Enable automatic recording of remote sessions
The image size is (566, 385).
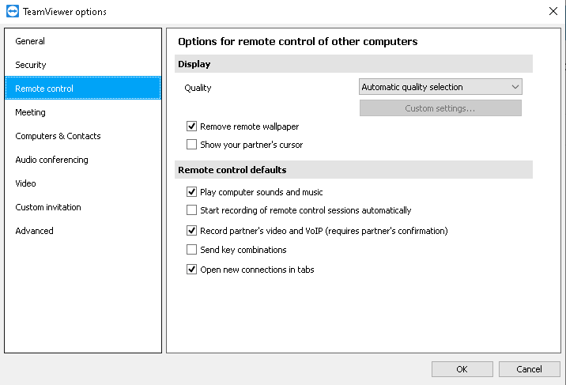tap(191, 210)
